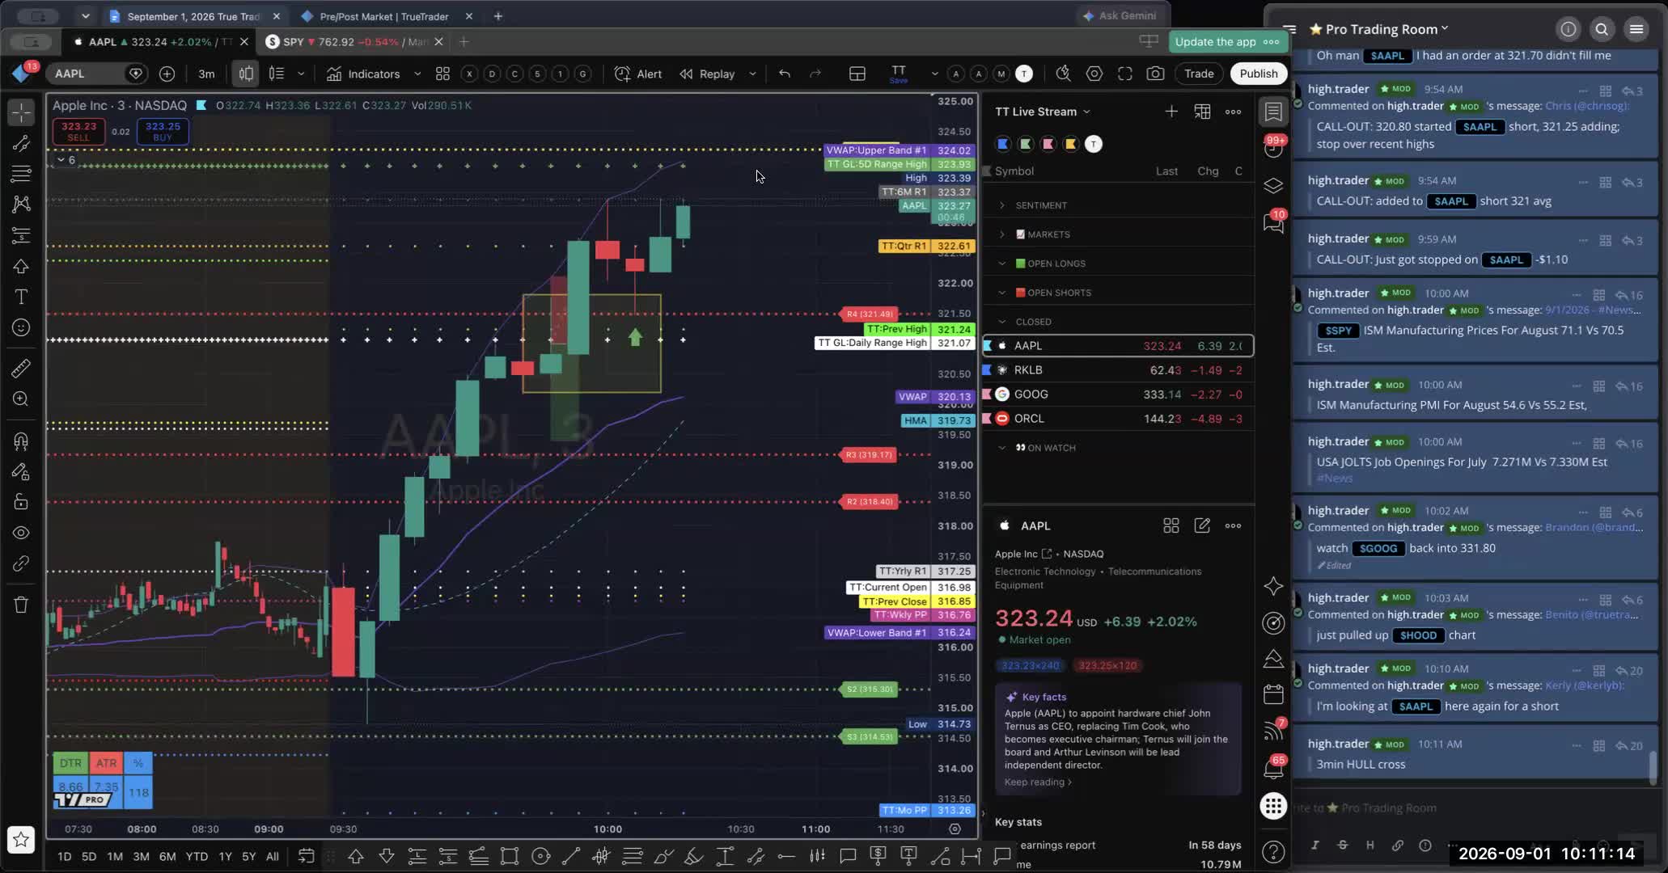Open the indicator templates grid icon
Image resolution: width=1668 pixels, height=873 pixels.
(442, 74)
